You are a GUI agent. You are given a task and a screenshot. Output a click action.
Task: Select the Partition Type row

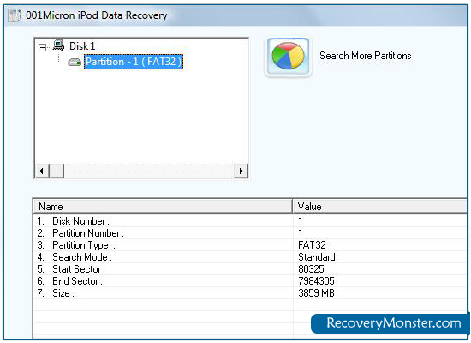[251, 245]
